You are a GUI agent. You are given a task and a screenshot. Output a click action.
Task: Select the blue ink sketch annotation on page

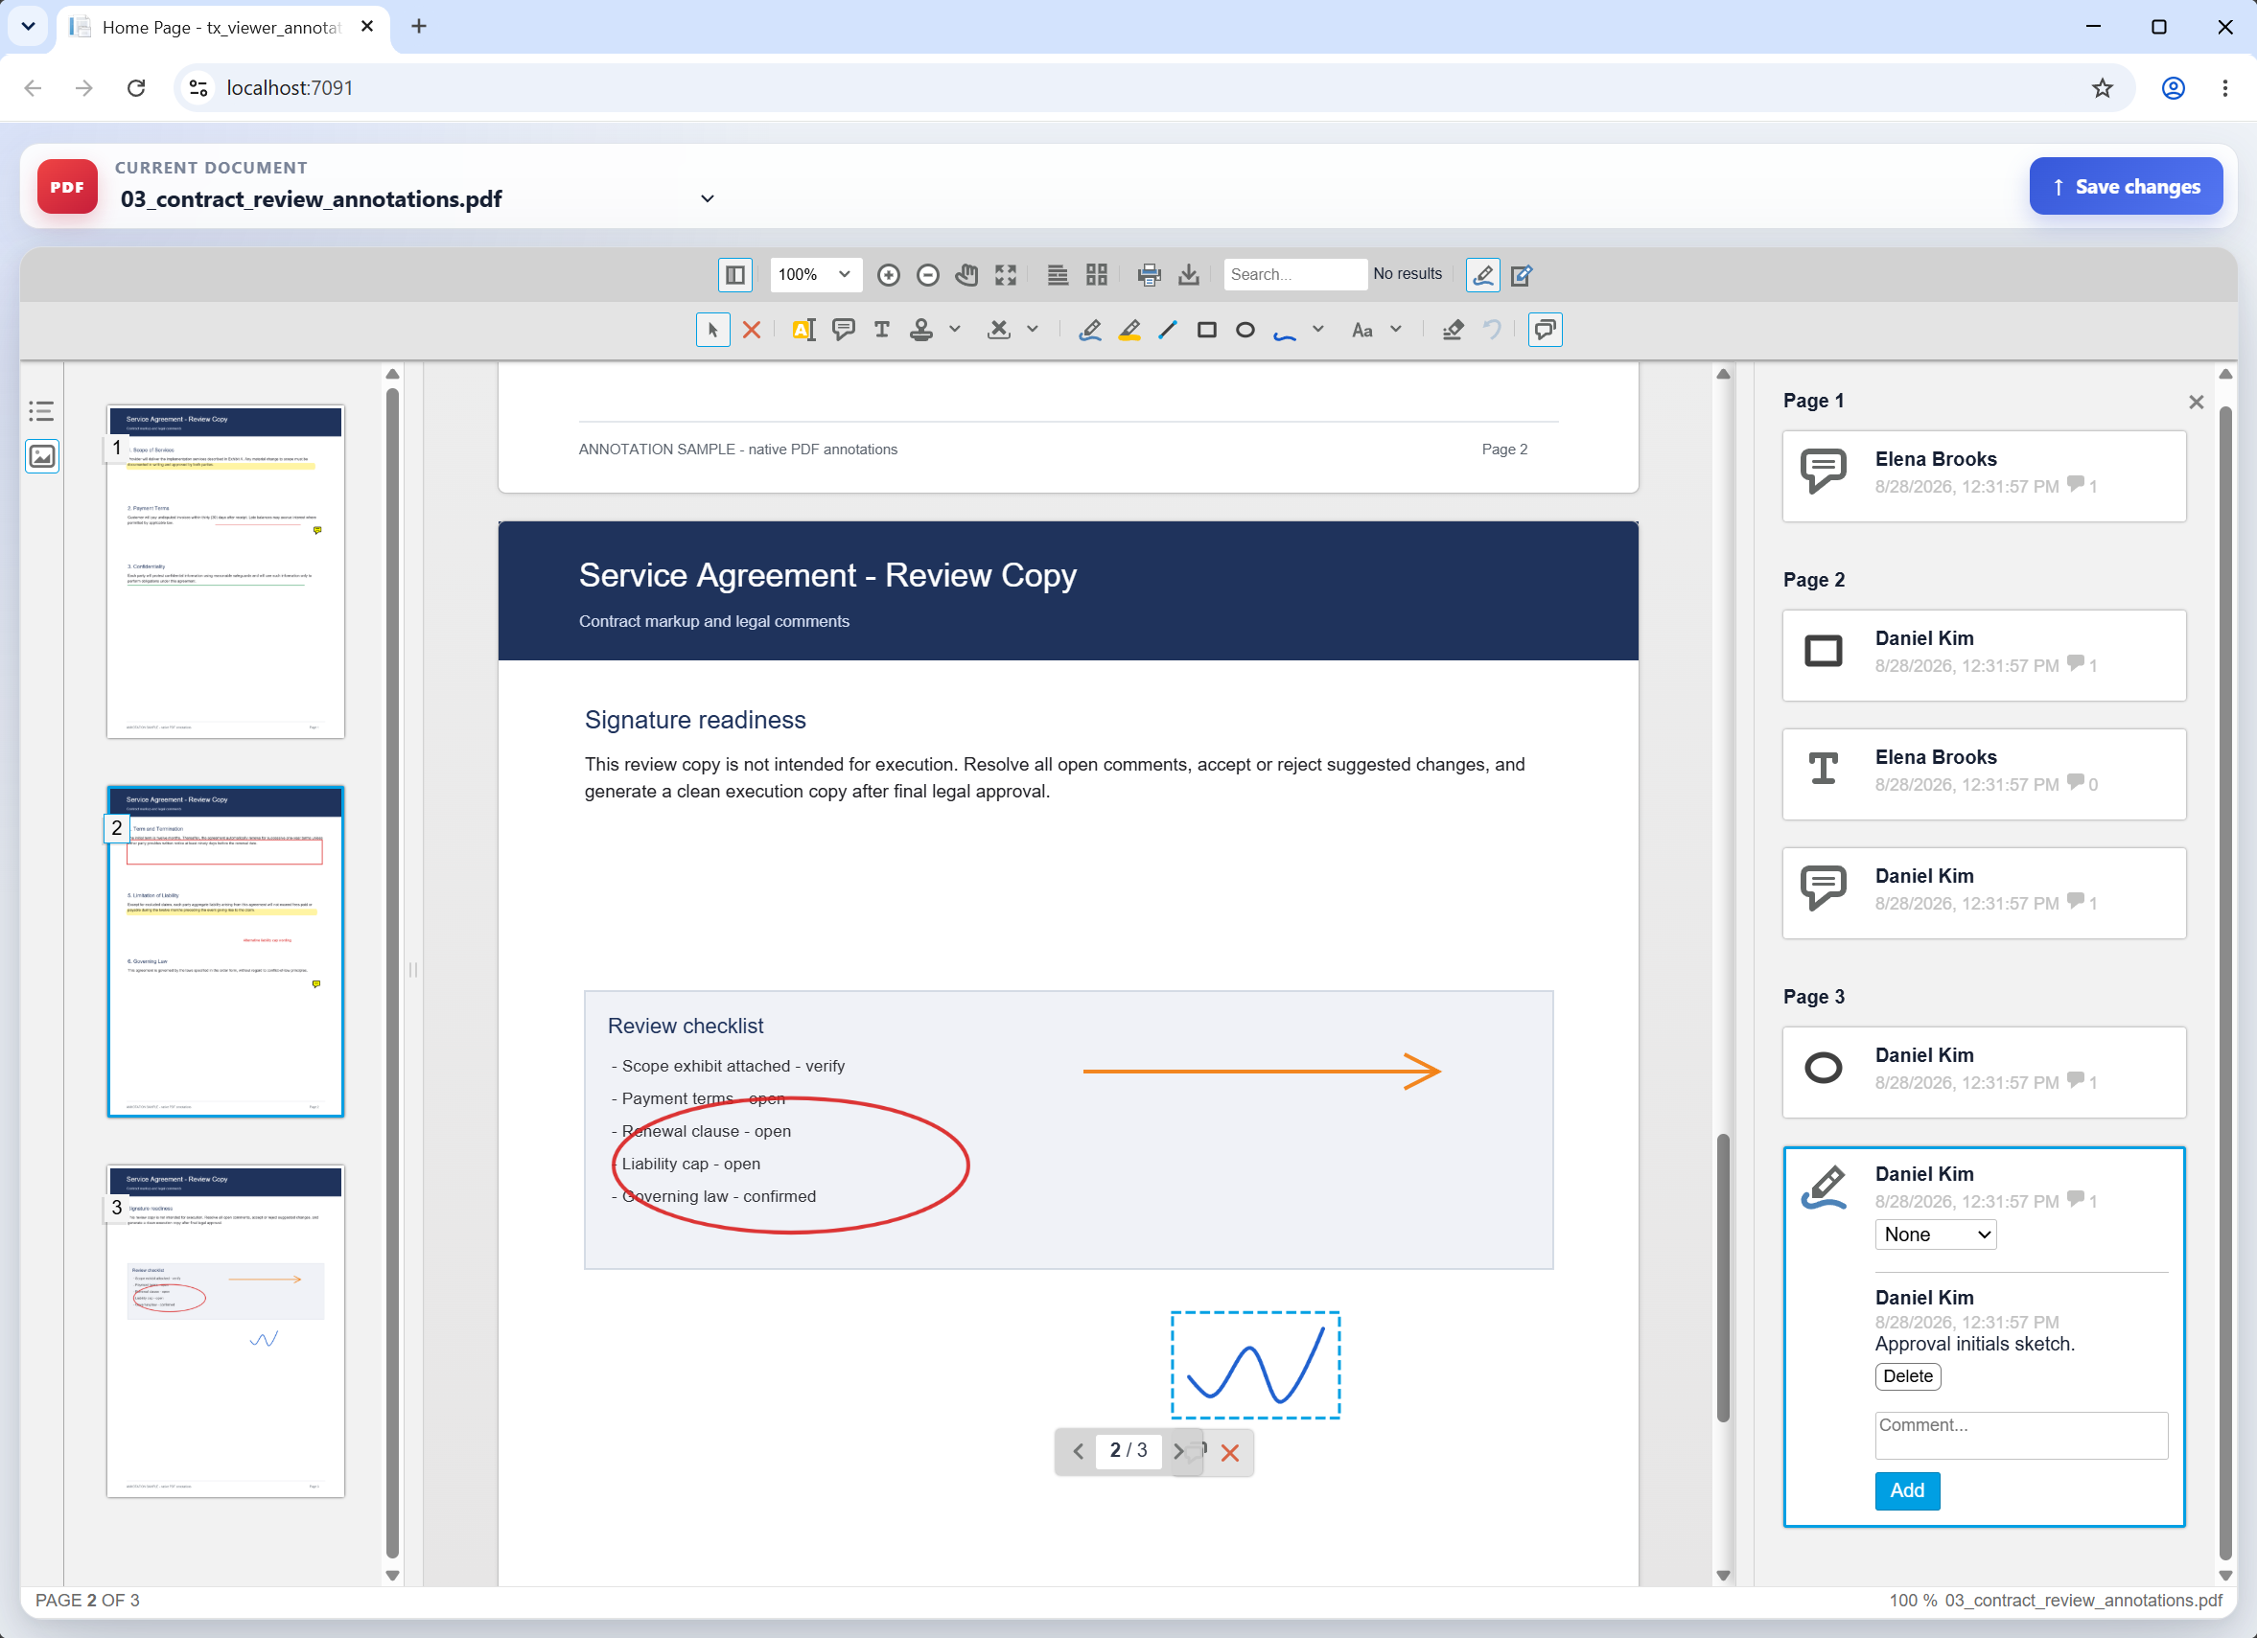[x=1255, y=1365]
